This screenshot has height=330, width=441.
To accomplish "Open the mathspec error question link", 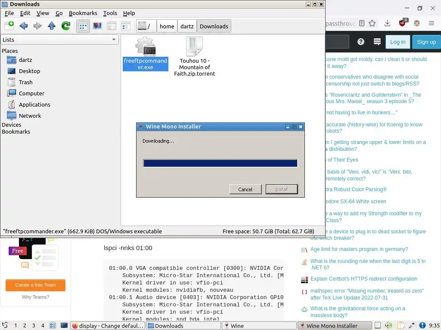I will [x=367, y=294].
